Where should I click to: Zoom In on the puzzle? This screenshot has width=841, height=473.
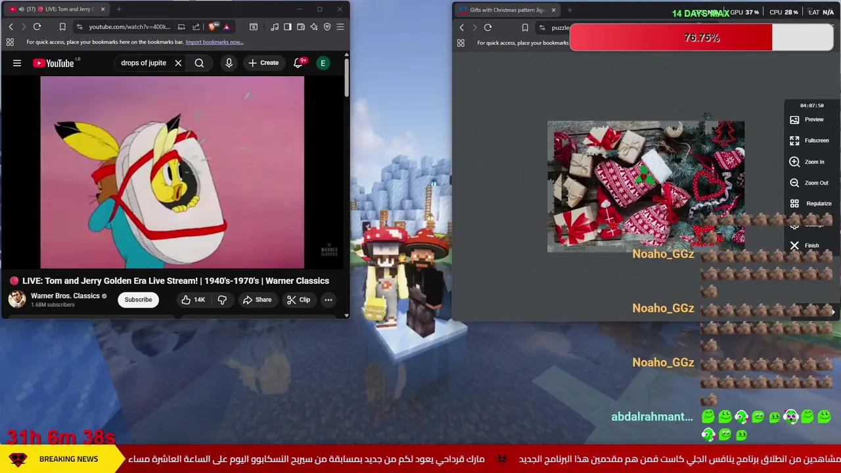pyautogui.click(x=807, y=162)
